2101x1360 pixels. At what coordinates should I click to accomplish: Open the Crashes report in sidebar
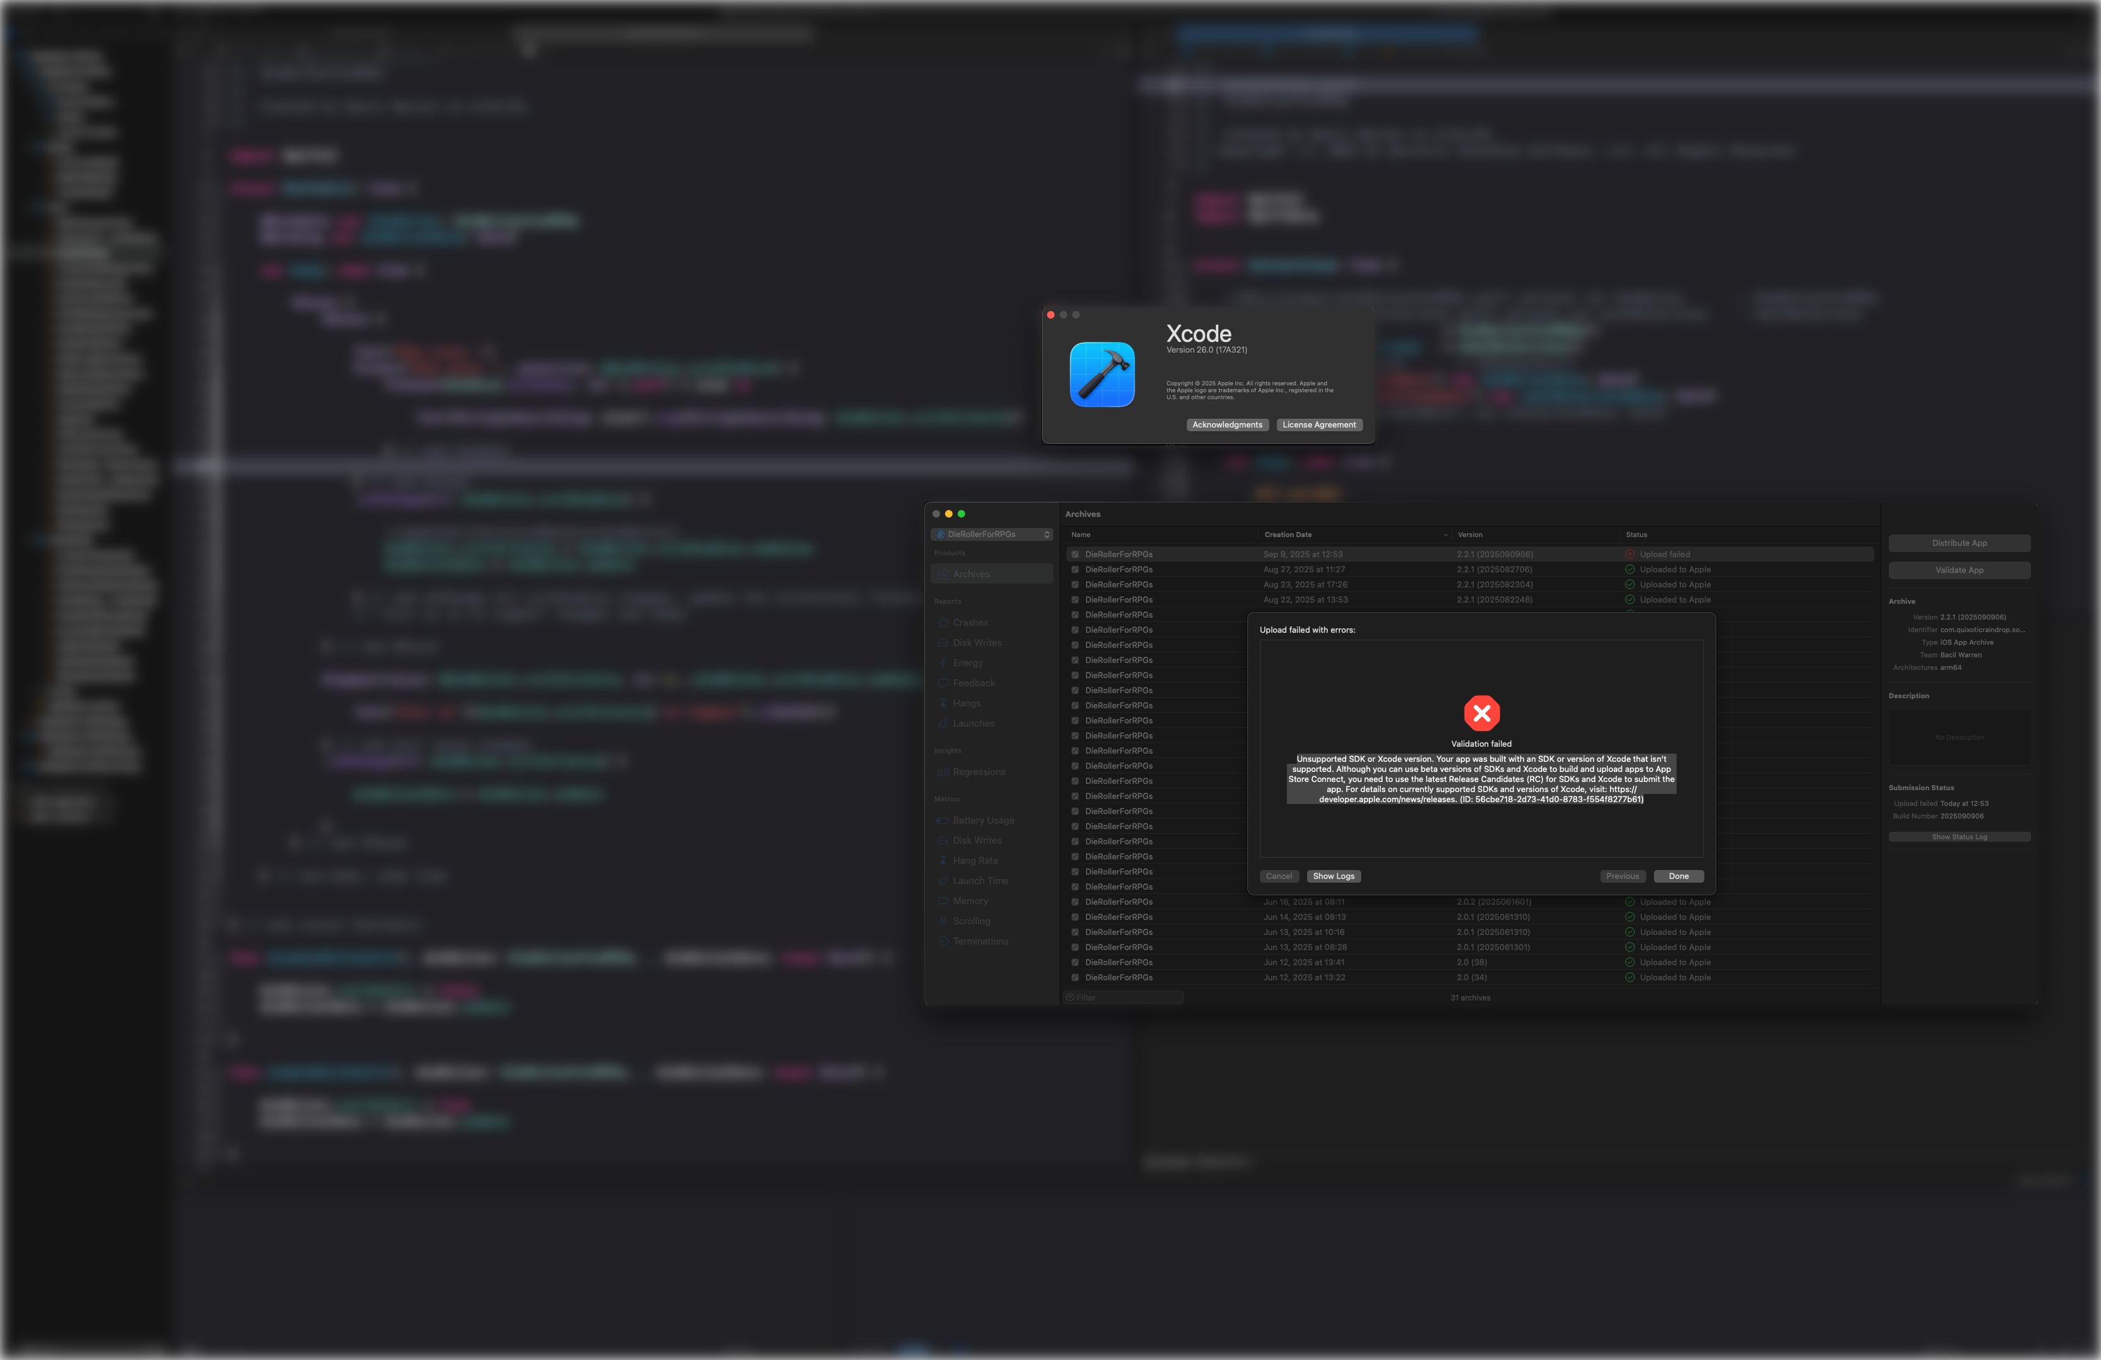[x=970, y=622]
